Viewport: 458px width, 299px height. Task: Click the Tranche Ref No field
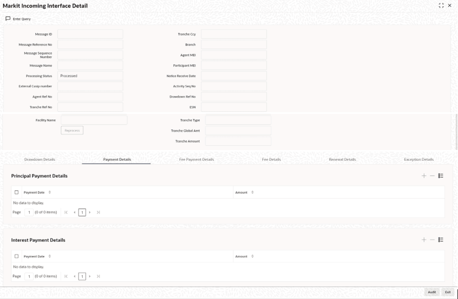pyautogui.click(x=90, y=107)
